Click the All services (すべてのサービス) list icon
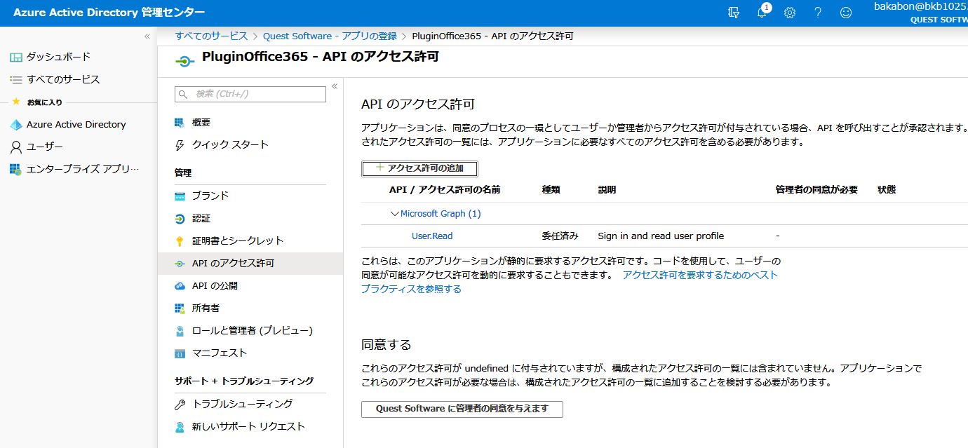 [x=15, y=79]
